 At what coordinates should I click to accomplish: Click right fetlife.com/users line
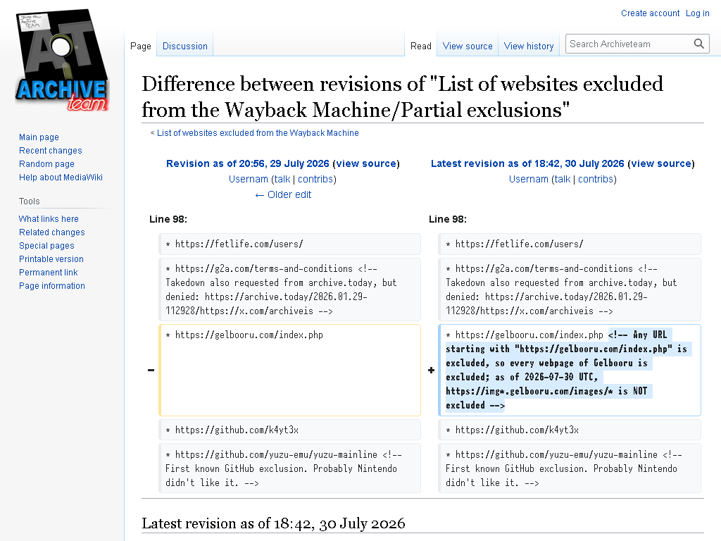point(570,244)
